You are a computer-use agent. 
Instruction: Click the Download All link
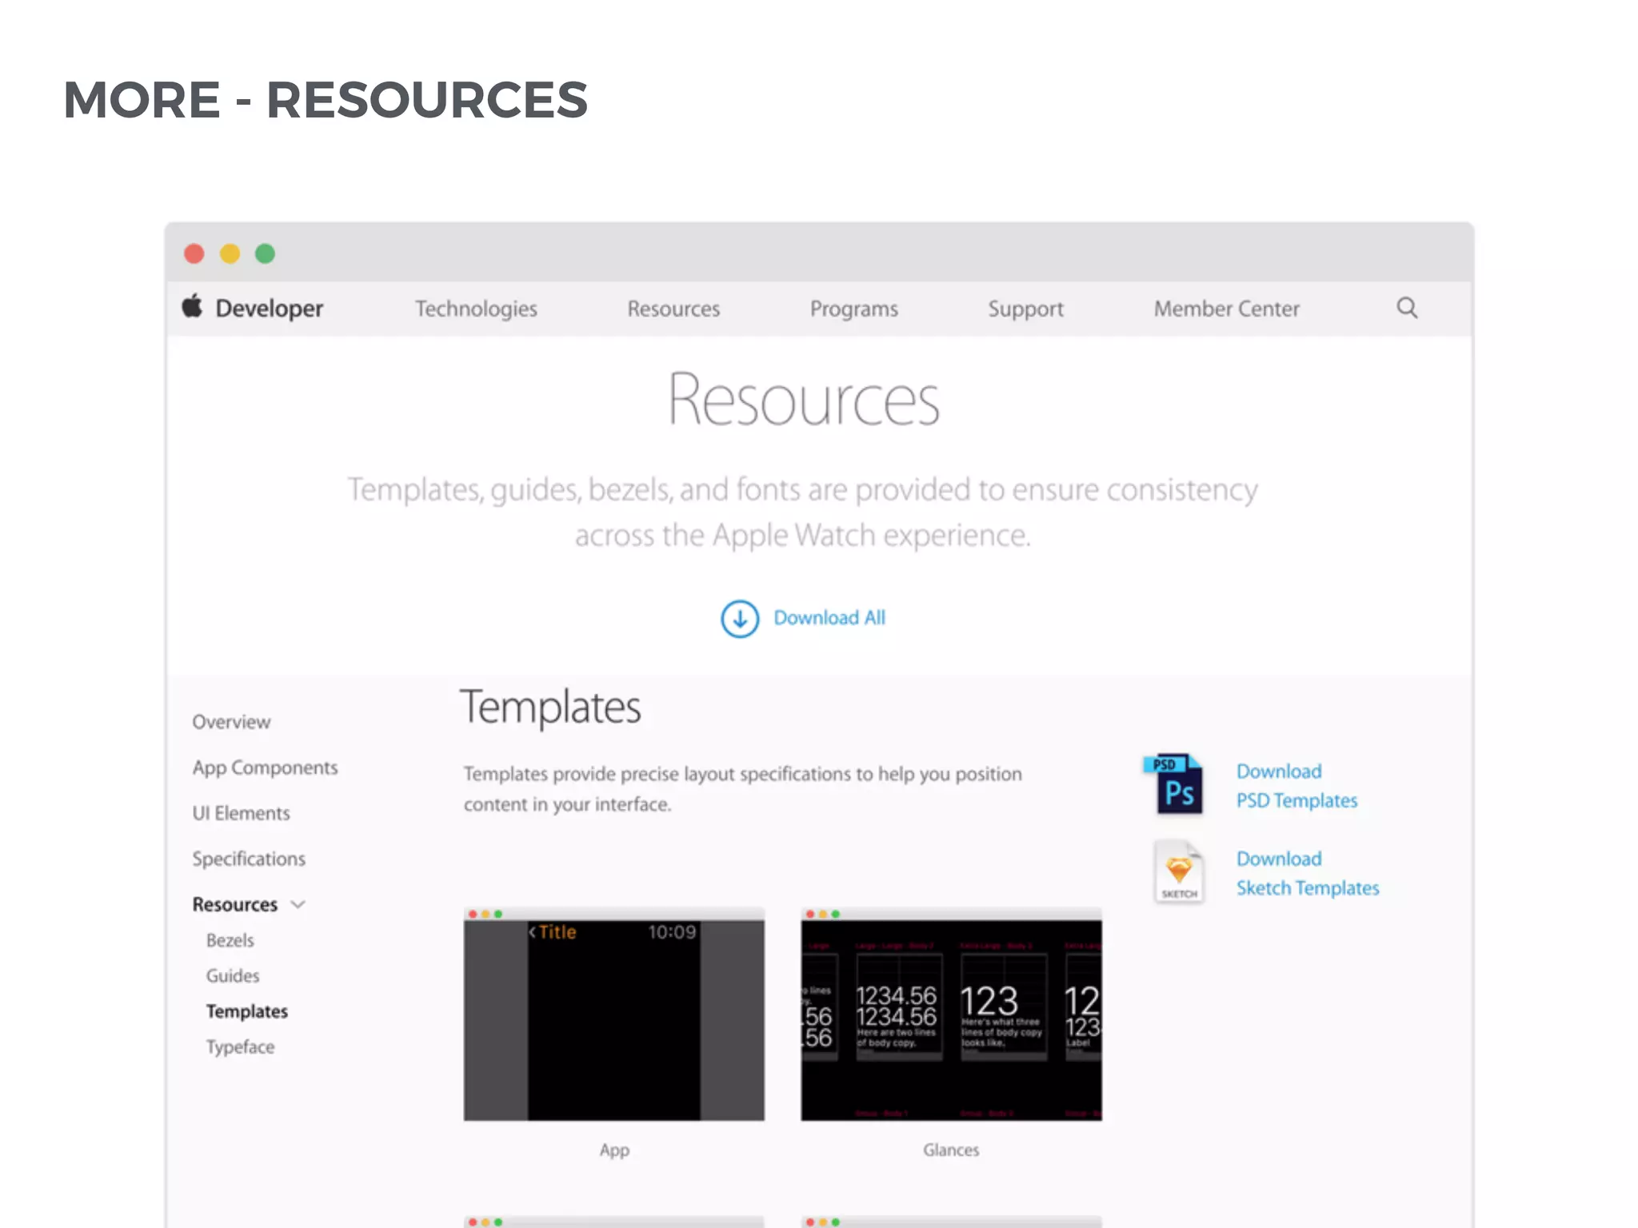pos(829,618)
